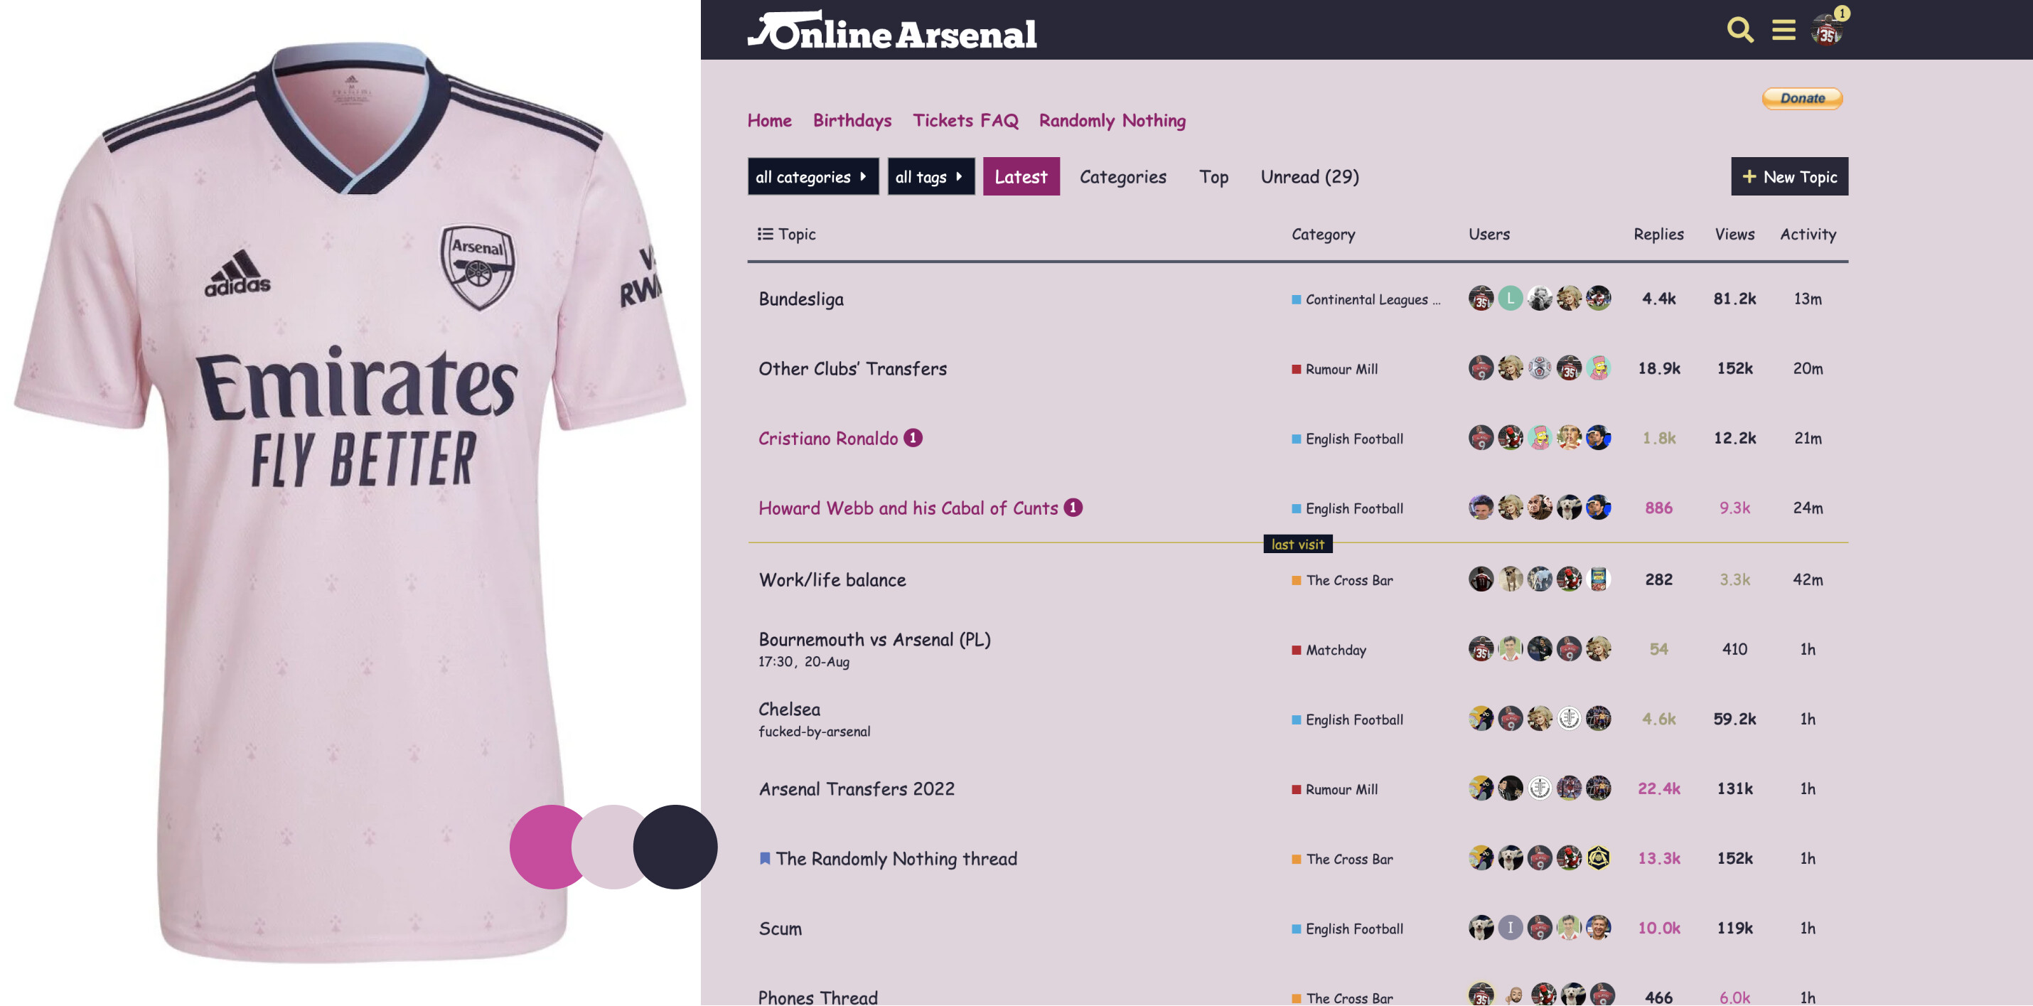Select the Top tab

tap(1213, 176)
